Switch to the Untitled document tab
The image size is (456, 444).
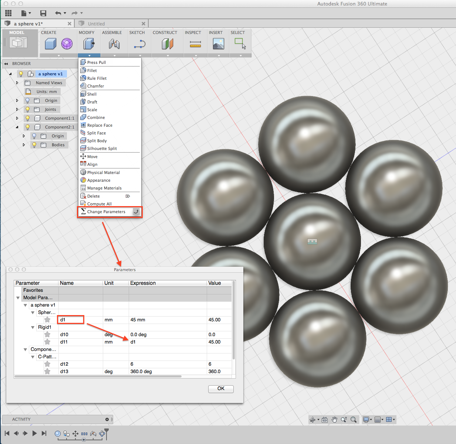coord(97,24)
